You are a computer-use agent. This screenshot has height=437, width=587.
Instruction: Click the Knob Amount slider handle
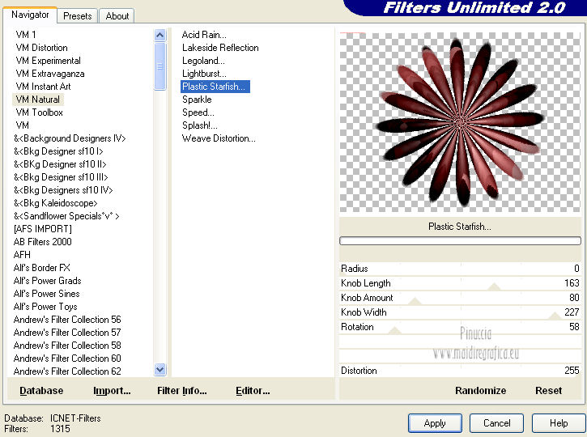pos(415,302)
